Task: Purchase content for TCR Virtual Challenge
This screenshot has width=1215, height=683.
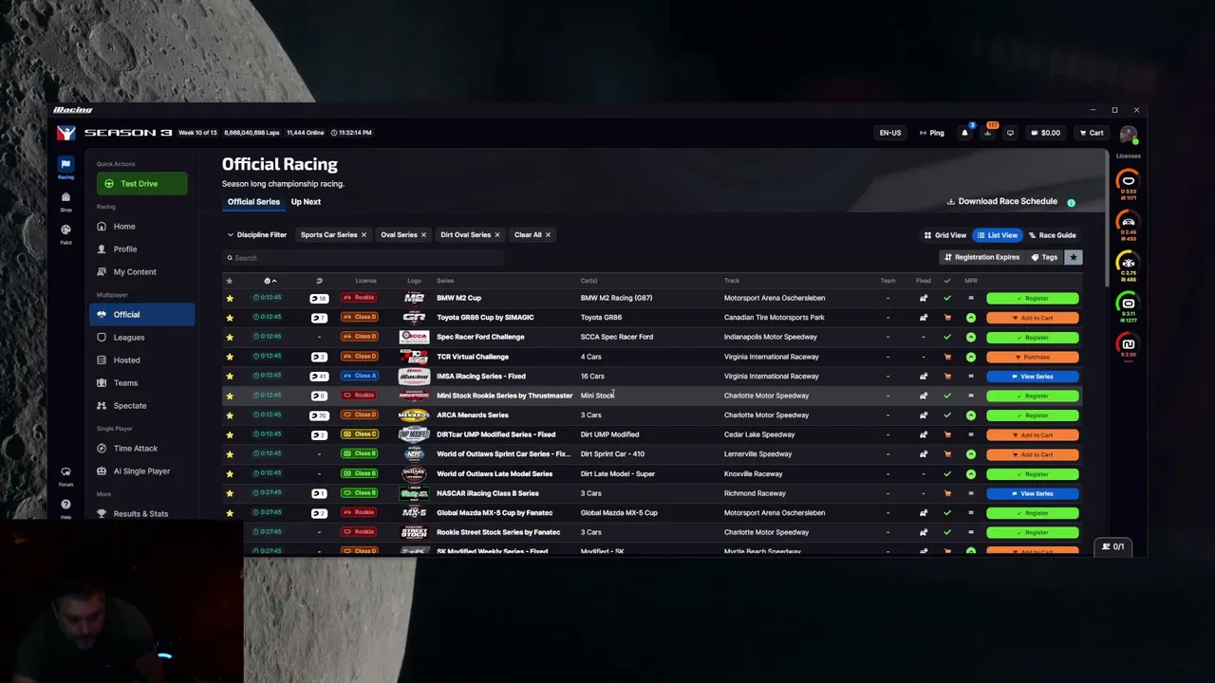Action: [x=1032, y=357]
